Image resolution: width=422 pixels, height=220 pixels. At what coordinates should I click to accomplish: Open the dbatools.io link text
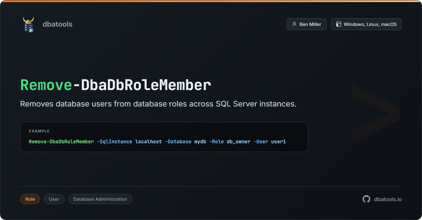tap(388, 199)
